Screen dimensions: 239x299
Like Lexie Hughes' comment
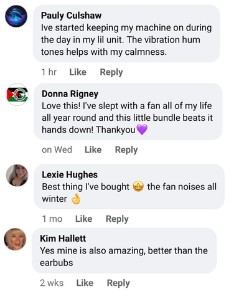tap(83, 219)
